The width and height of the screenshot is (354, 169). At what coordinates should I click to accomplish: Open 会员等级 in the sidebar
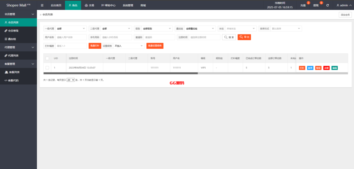(x=18, y=31)
